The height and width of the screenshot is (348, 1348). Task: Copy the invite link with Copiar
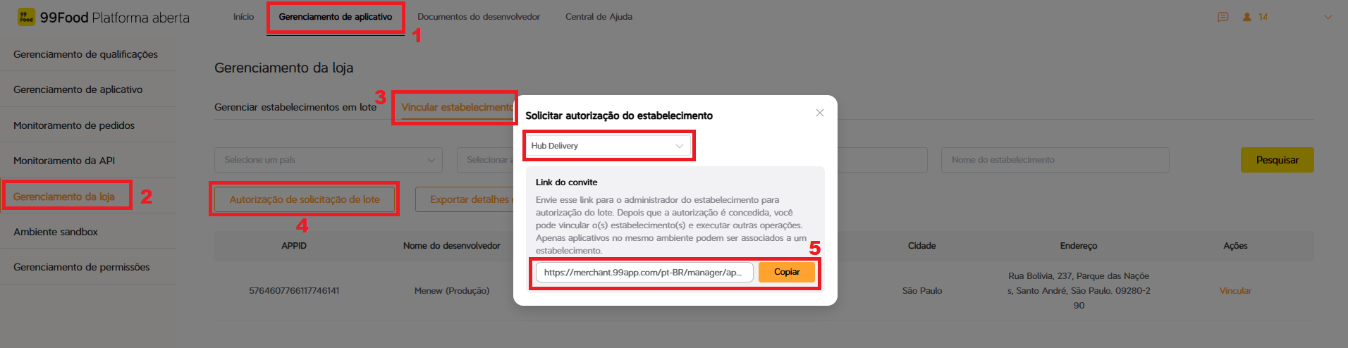tap(787, 272)
